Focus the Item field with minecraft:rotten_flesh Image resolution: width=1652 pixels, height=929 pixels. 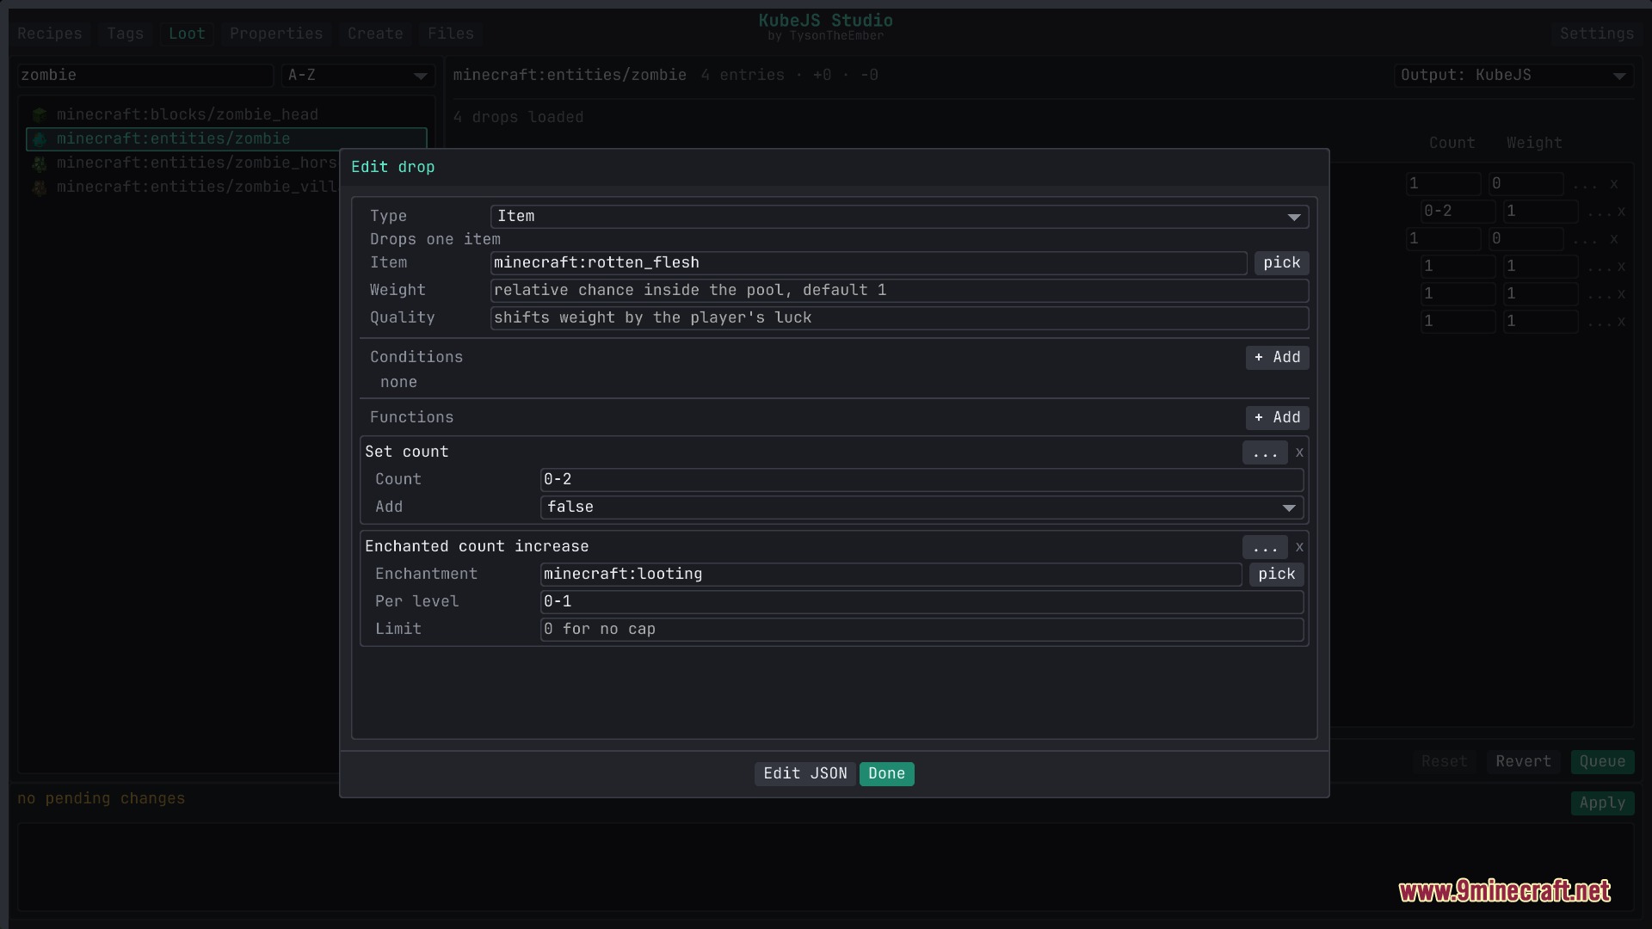868,263
